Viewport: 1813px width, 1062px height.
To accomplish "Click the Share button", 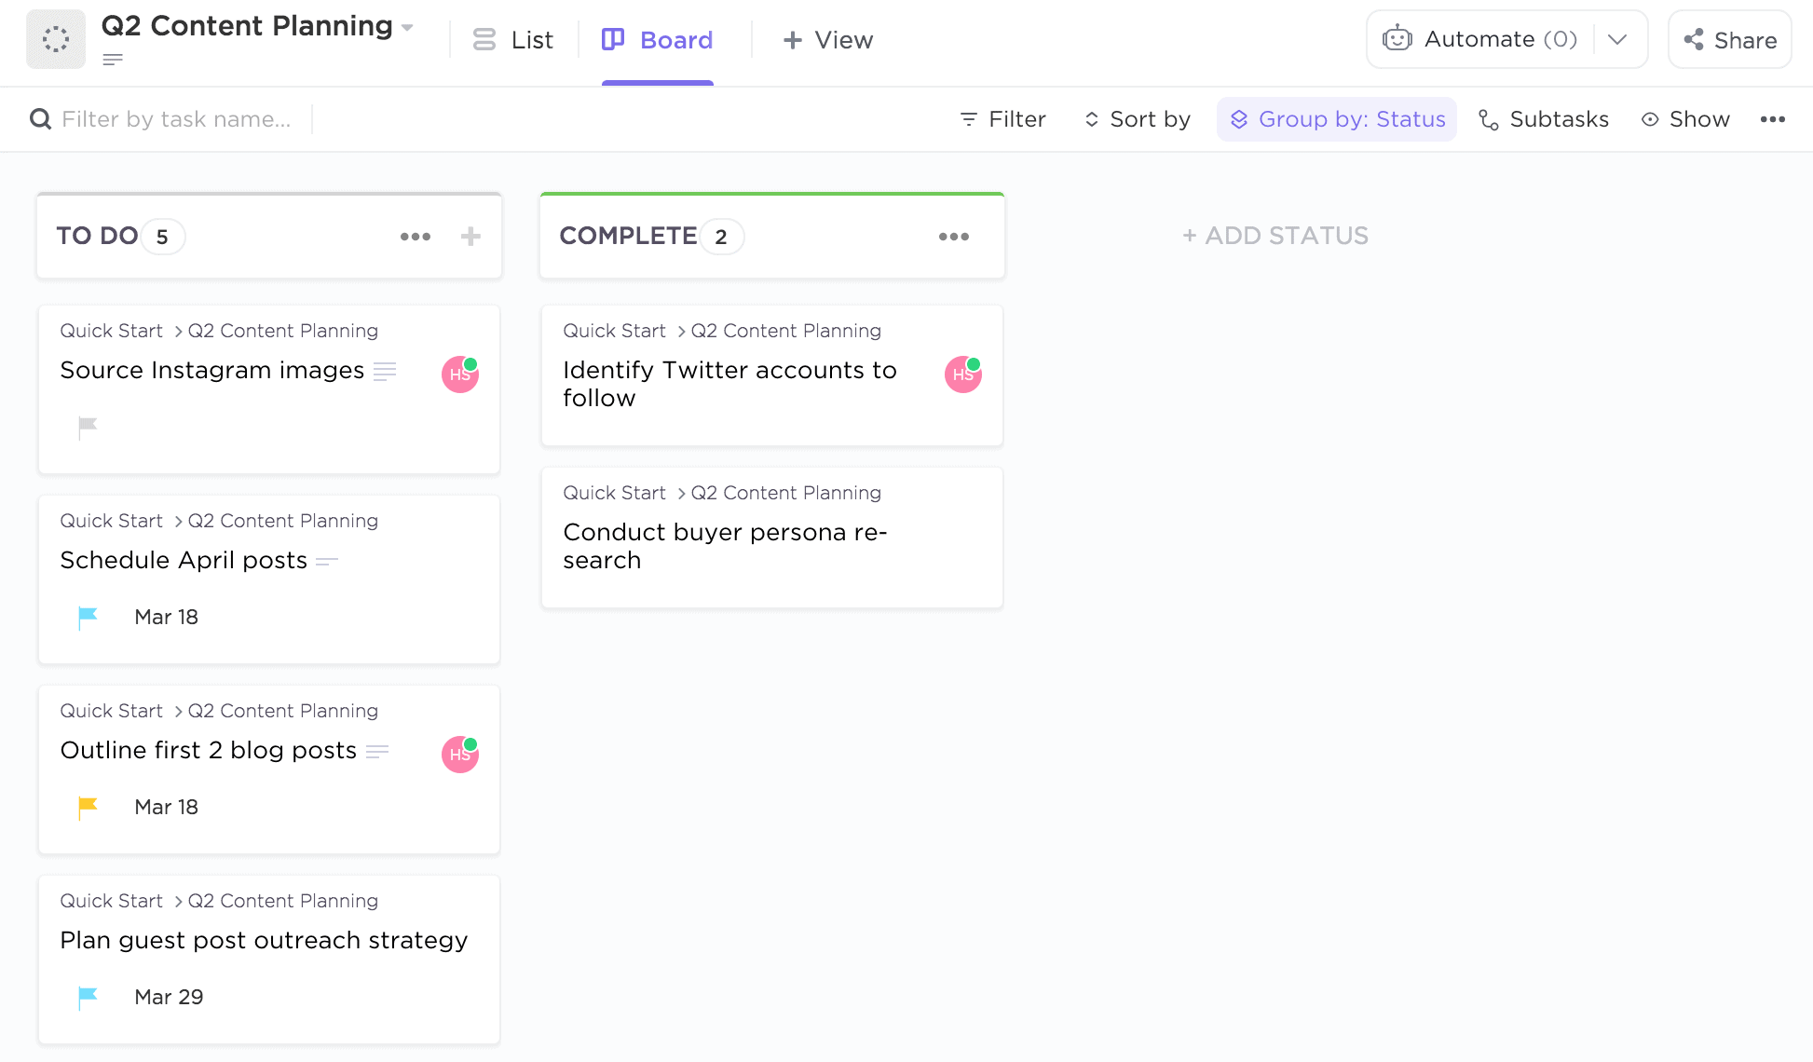I will (1730, 40).
